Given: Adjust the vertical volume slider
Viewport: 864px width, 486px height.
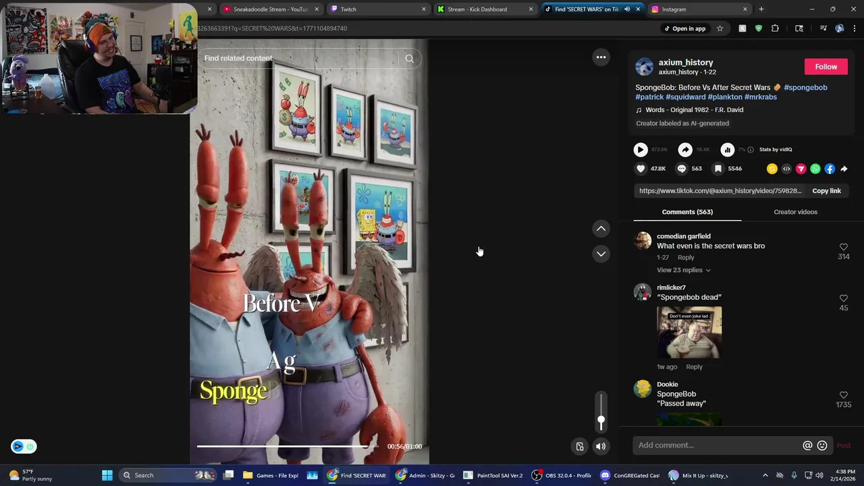Looking at the screenshot, I should [601, 412].
